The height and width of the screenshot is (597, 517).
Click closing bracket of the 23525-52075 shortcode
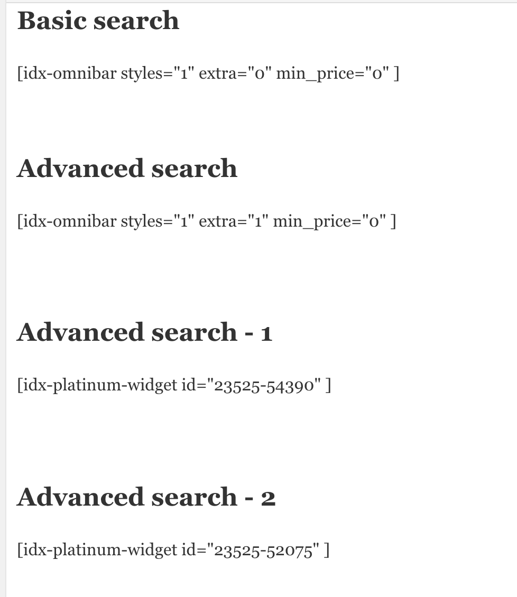click(x=327, y=550)
